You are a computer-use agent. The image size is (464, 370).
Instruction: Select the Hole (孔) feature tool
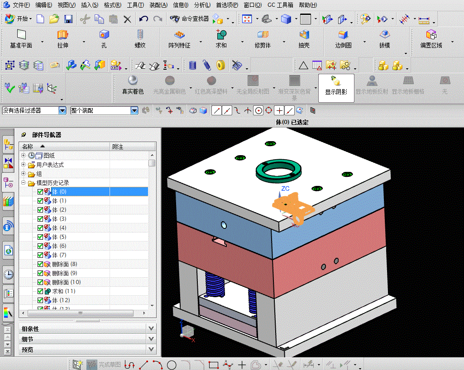tap(104, 35)
